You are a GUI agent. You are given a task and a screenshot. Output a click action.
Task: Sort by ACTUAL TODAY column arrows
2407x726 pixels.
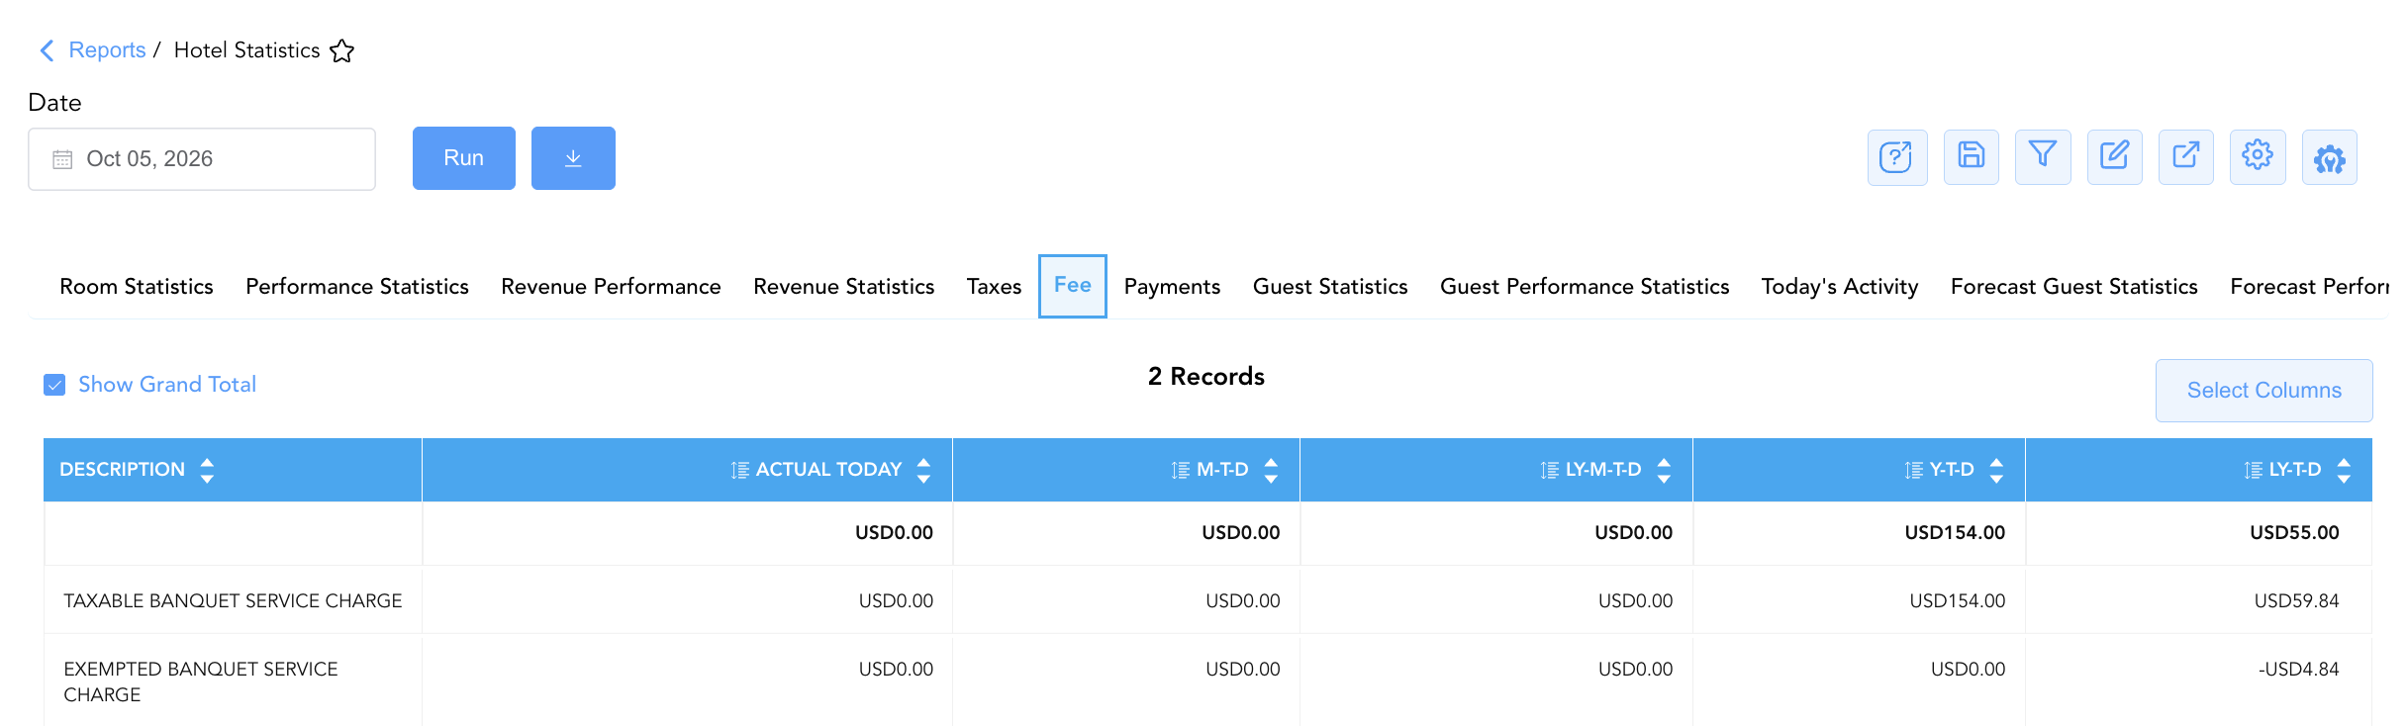(x=923, y=470)
